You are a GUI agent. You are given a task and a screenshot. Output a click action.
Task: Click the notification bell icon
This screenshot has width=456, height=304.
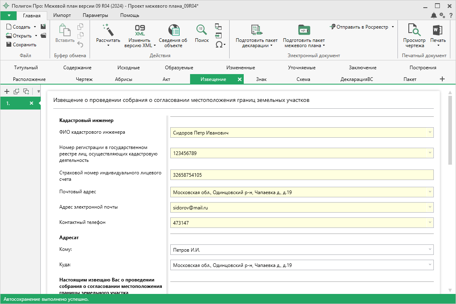pyautogui.click(x=434, y=15)
